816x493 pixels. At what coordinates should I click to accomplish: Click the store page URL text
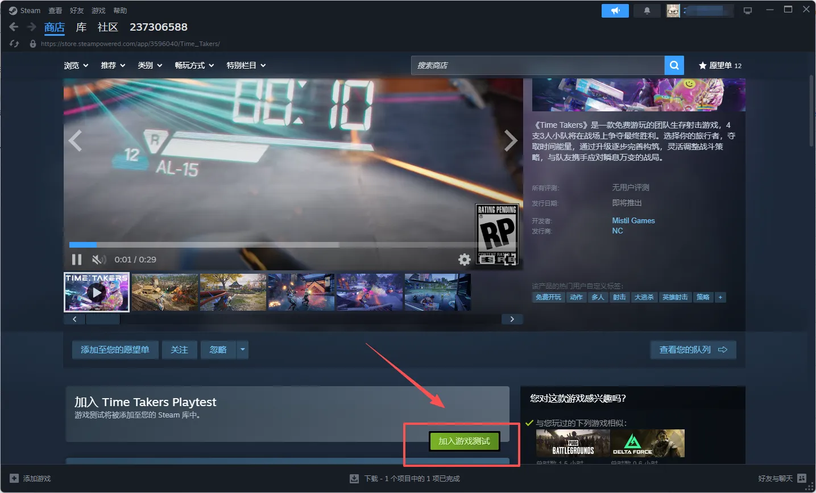(130, 44)
